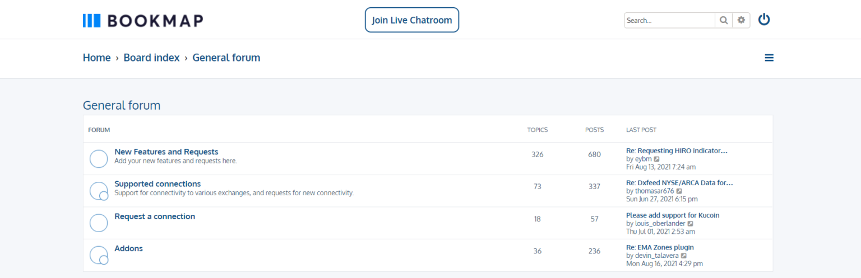View latest post icon by eybm
861x278 pixels.
coord(657,159)
